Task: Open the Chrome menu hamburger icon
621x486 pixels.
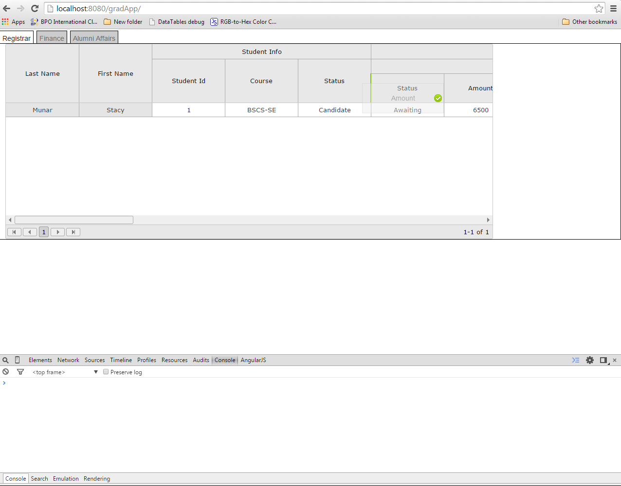Action: 613,9
